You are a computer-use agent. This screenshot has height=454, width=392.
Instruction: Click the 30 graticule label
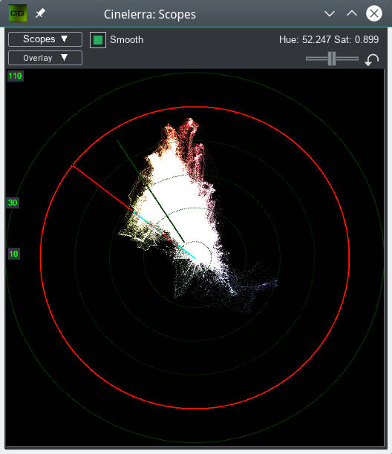coord(13,203)
